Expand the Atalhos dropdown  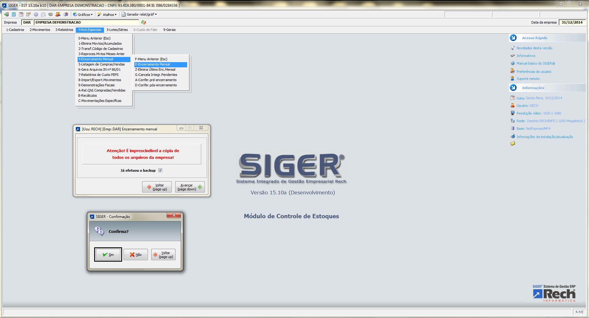[107, 14]
